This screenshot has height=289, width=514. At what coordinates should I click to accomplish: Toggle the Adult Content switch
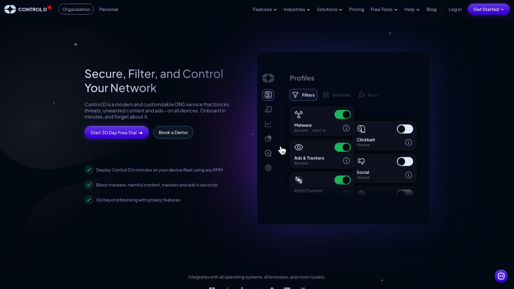coord(342,180)
